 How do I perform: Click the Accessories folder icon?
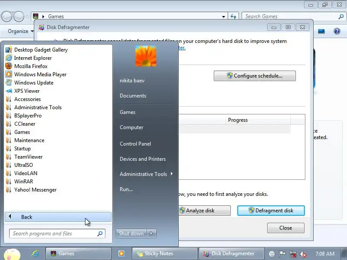point(9,99)
